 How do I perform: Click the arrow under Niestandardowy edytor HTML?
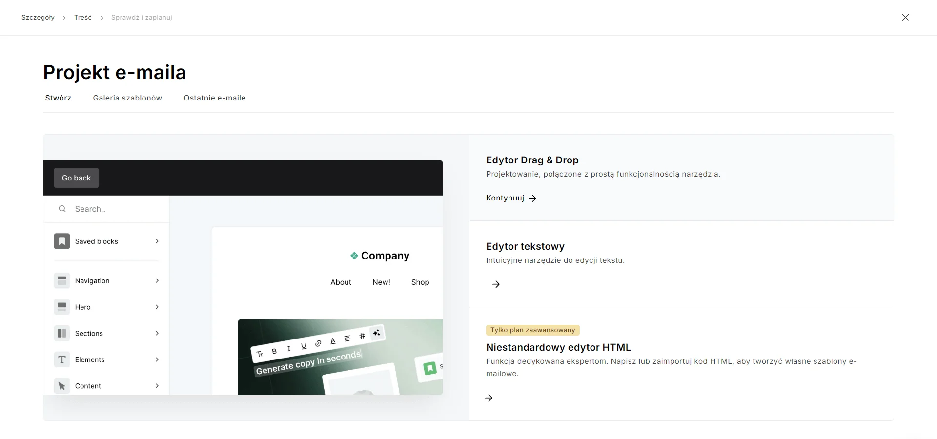click(x=489, y=398)
